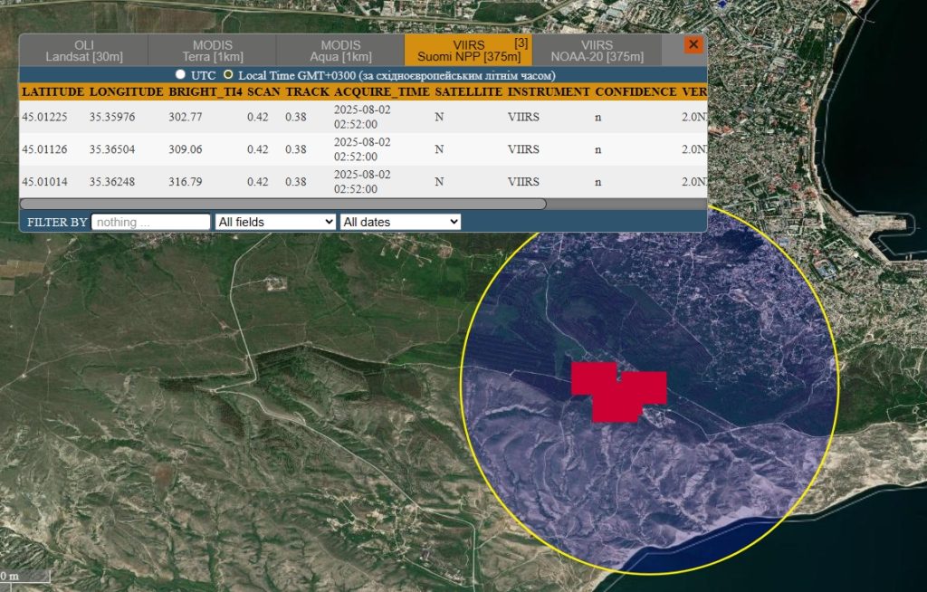Select the row with latitude 45.01225
The width and height of the screenshot is (927, 592).
tap(45, 117)
